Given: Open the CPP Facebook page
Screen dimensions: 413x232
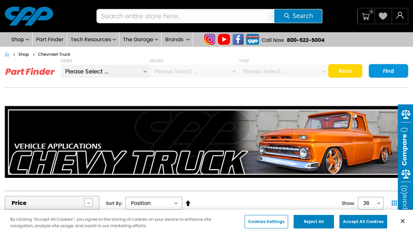Looking at the screenshot, I should [238, 40].
